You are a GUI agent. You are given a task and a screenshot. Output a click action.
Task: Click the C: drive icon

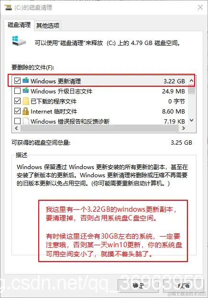19,41
